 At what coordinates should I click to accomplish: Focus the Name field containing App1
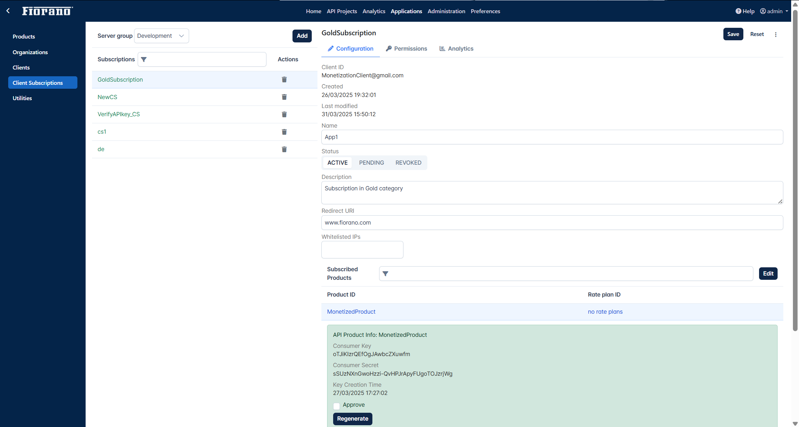point(552,137)
